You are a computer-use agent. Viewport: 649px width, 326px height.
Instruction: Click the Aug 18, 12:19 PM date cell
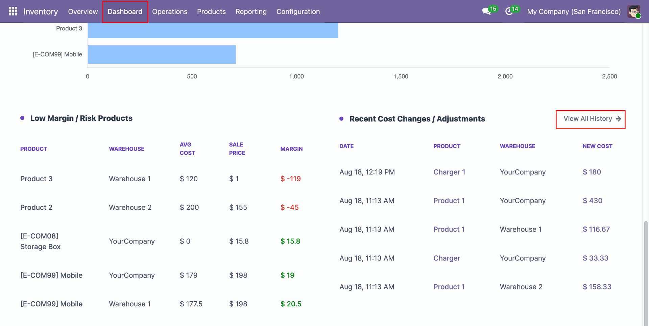(367, 172)
